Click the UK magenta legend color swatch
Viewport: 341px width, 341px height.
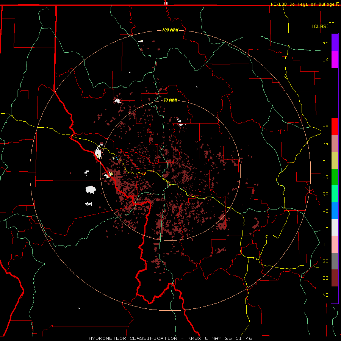(x=335, y=59)
